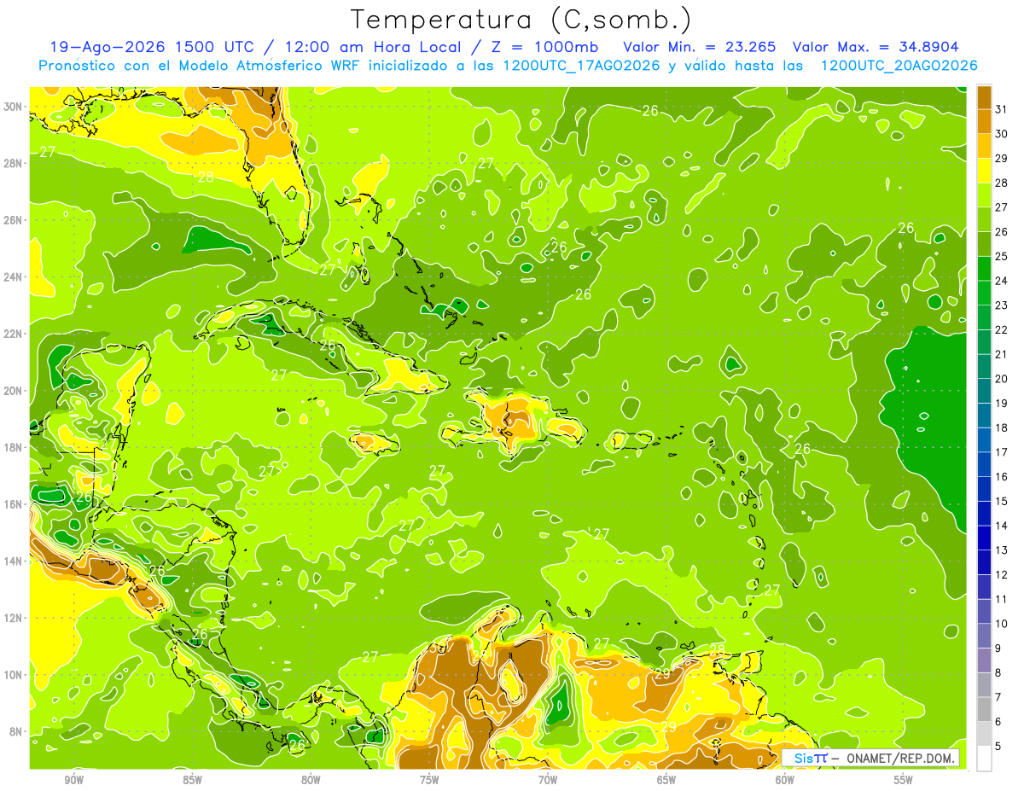1024x791 pixels.
Task: Click the 30N latitude axis label
Action: [14, 107]
